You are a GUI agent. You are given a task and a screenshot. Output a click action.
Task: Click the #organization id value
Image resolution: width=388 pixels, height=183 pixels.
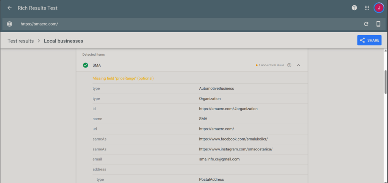click(x=228, y=109)
